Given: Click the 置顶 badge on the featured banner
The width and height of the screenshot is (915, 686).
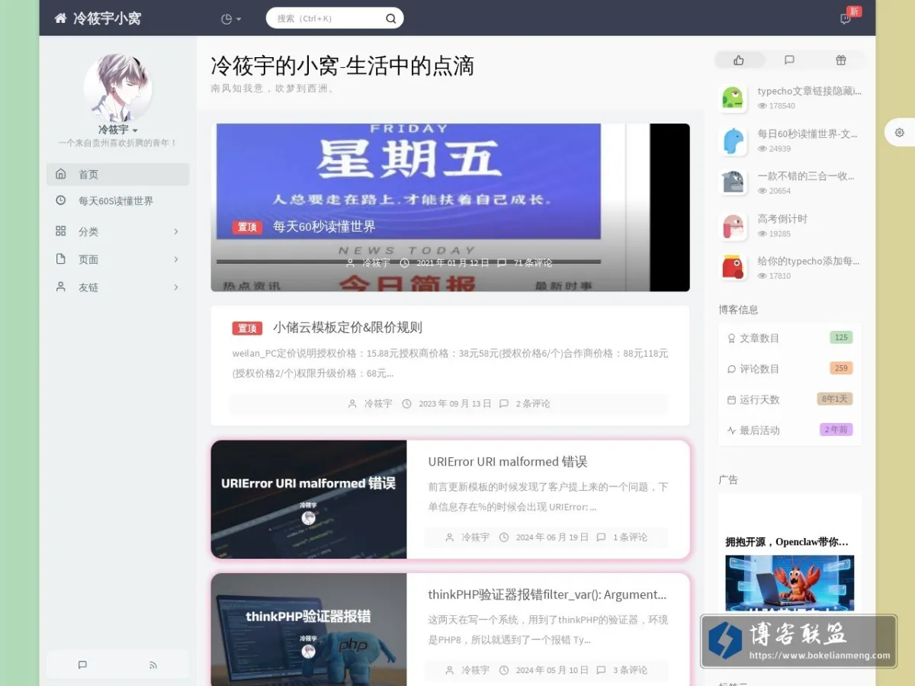Looking at the screenshot, I should point(247,227).
